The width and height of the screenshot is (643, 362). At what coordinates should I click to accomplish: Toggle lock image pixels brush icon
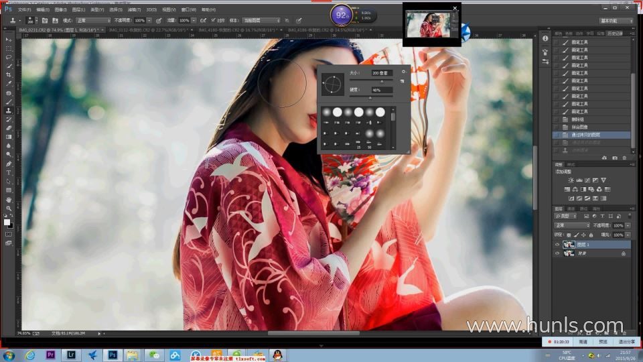coord(576,235)
